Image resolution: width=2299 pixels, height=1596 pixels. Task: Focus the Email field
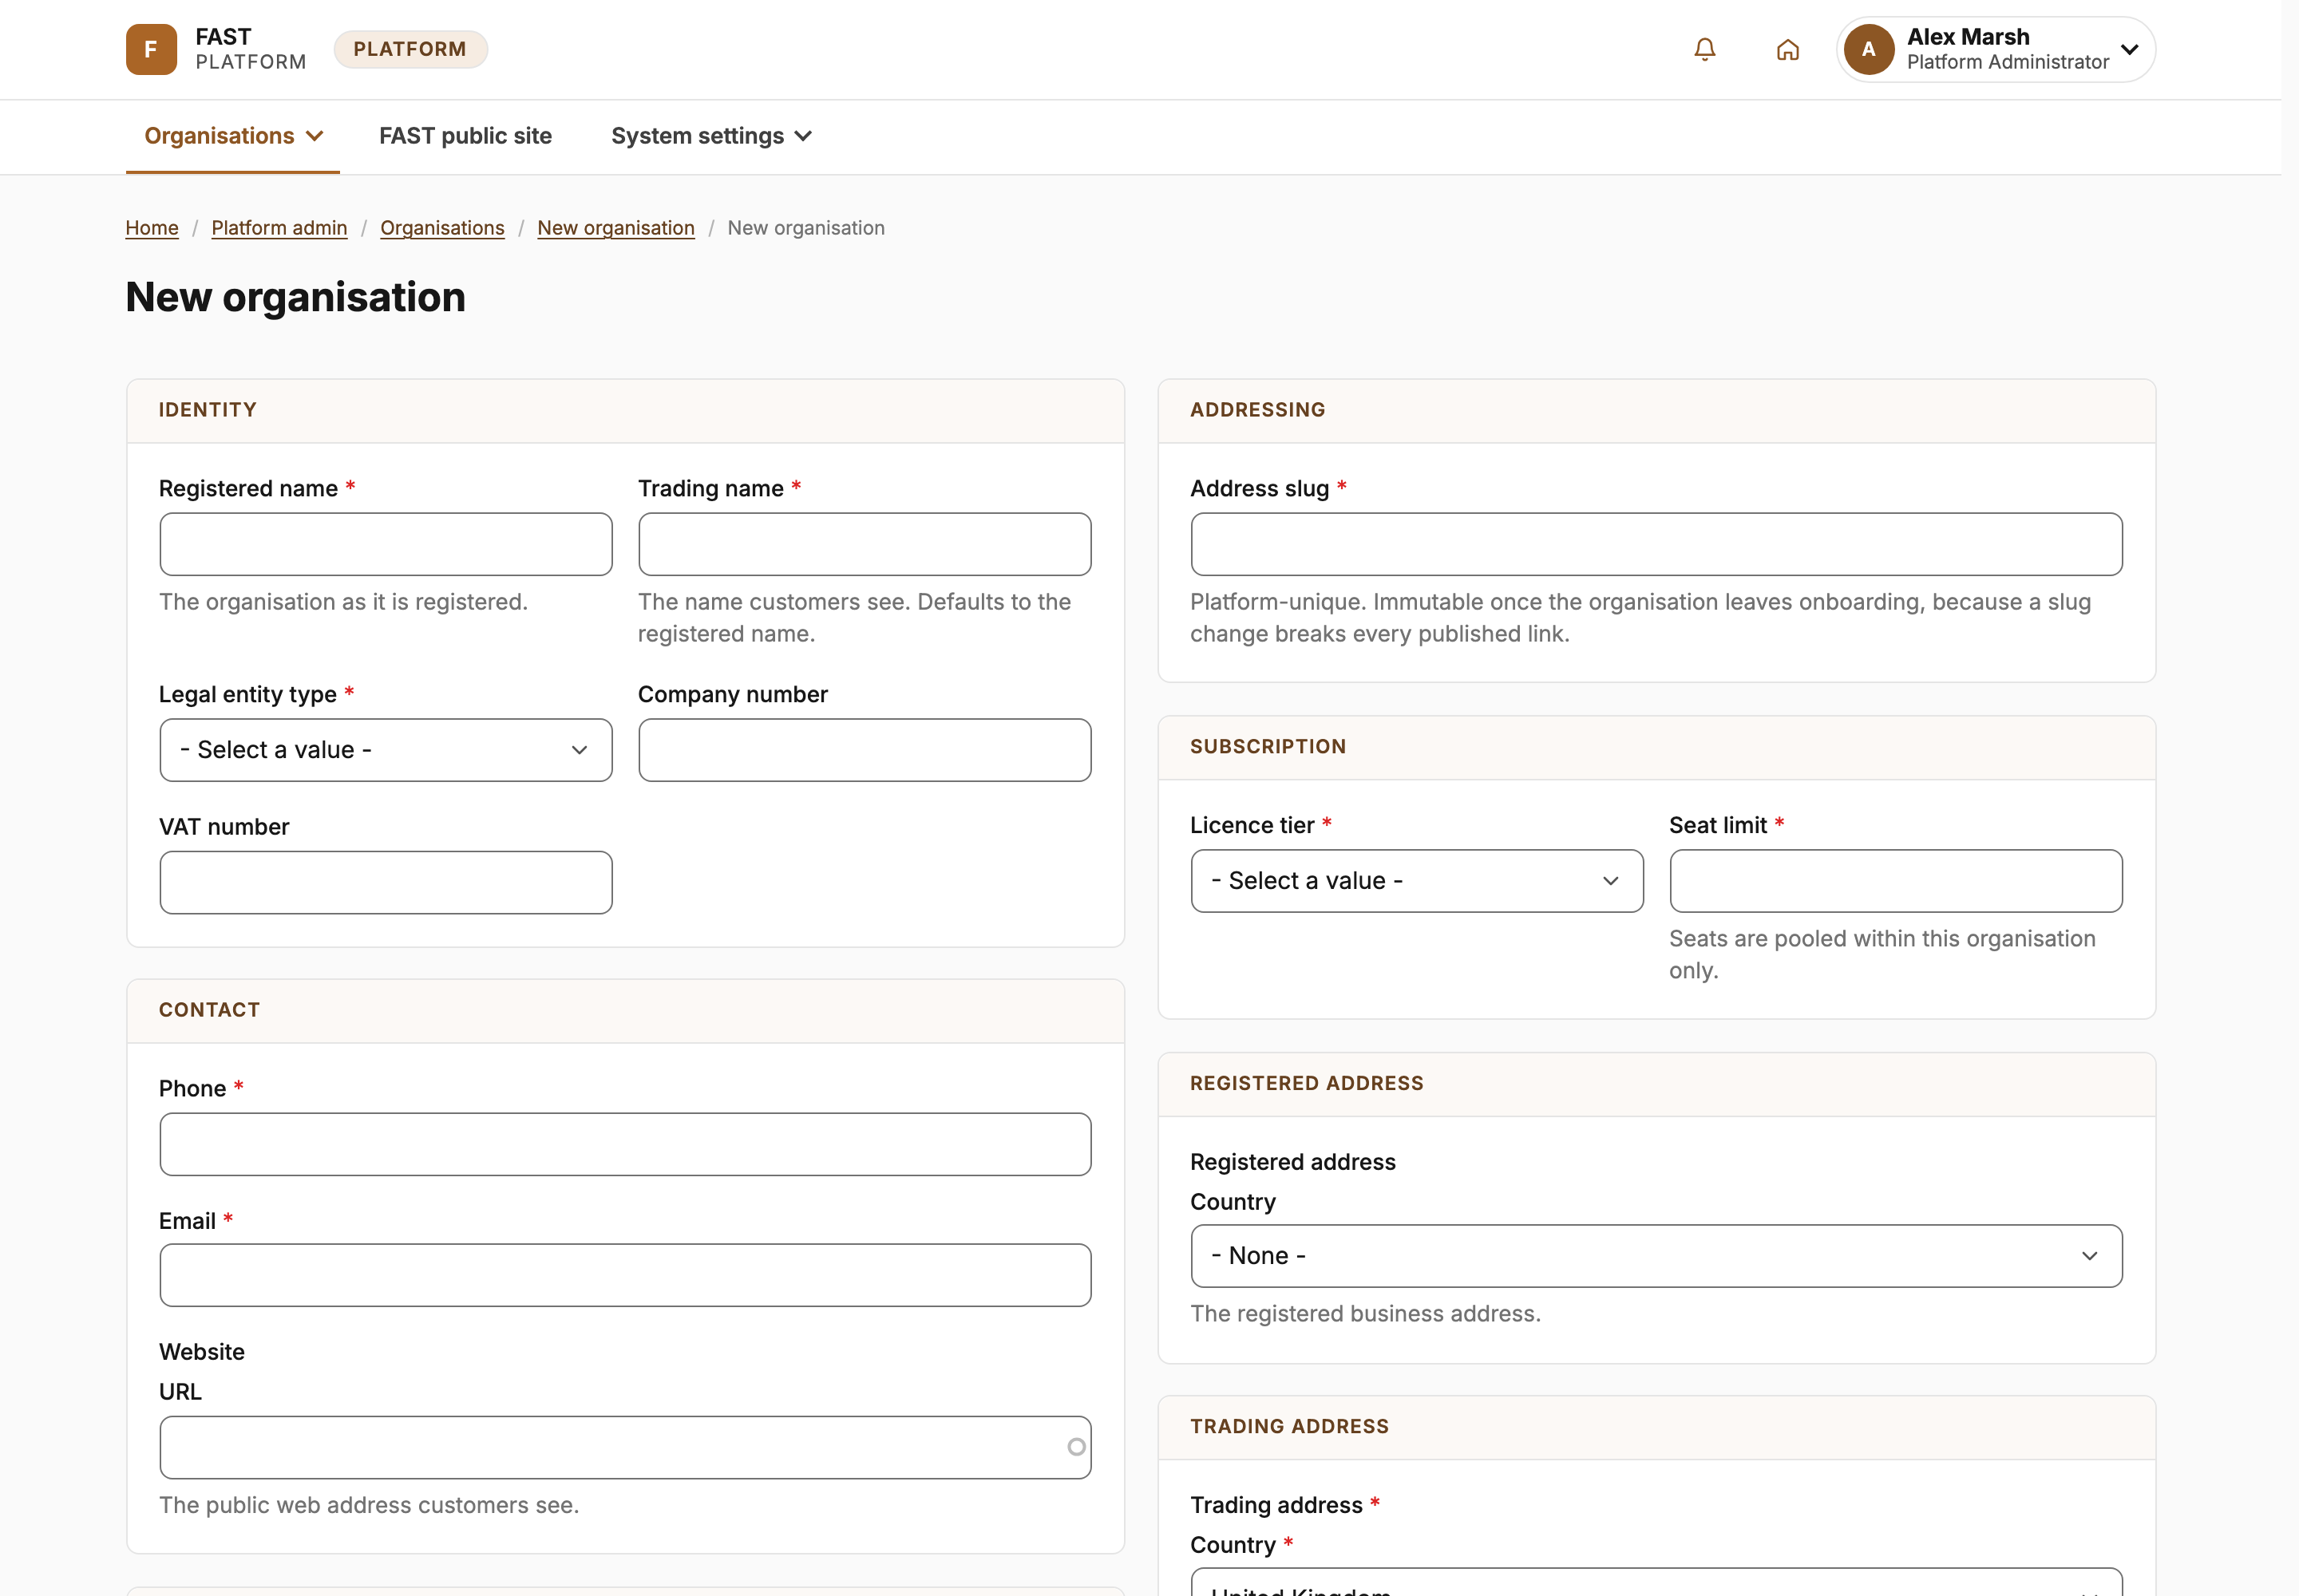(625, 1275)
